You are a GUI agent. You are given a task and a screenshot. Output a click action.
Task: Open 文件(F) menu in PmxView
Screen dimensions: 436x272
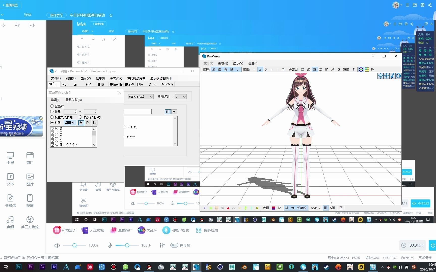click(208, 63)
